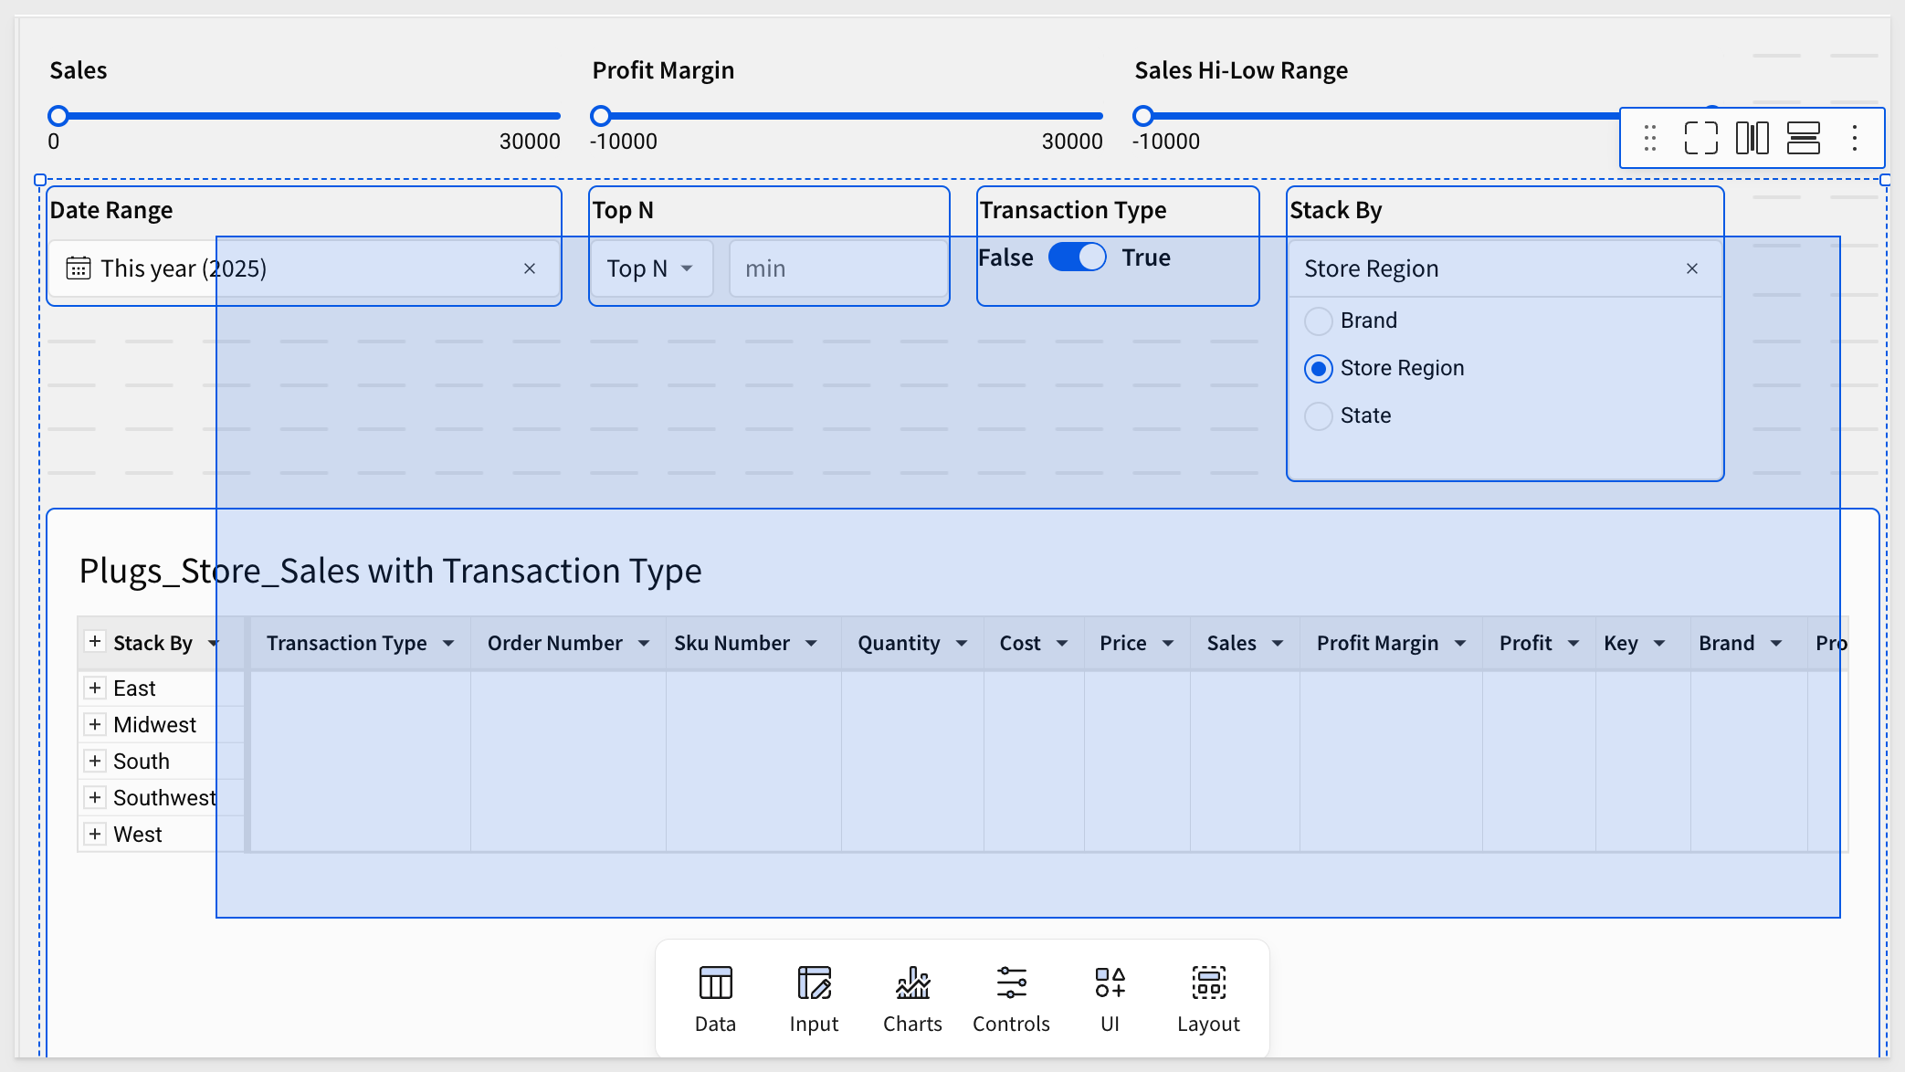The height and width of the screenshot is (1072, 1905).
Task: Open the Input elements menu
Action: point(814,999)
